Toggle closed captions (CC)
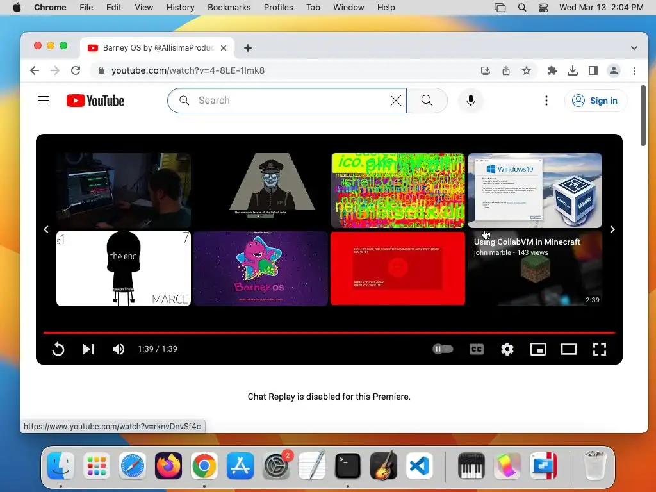Image resolution: width=656 pixels, height=492 pixels. (477, 349)
